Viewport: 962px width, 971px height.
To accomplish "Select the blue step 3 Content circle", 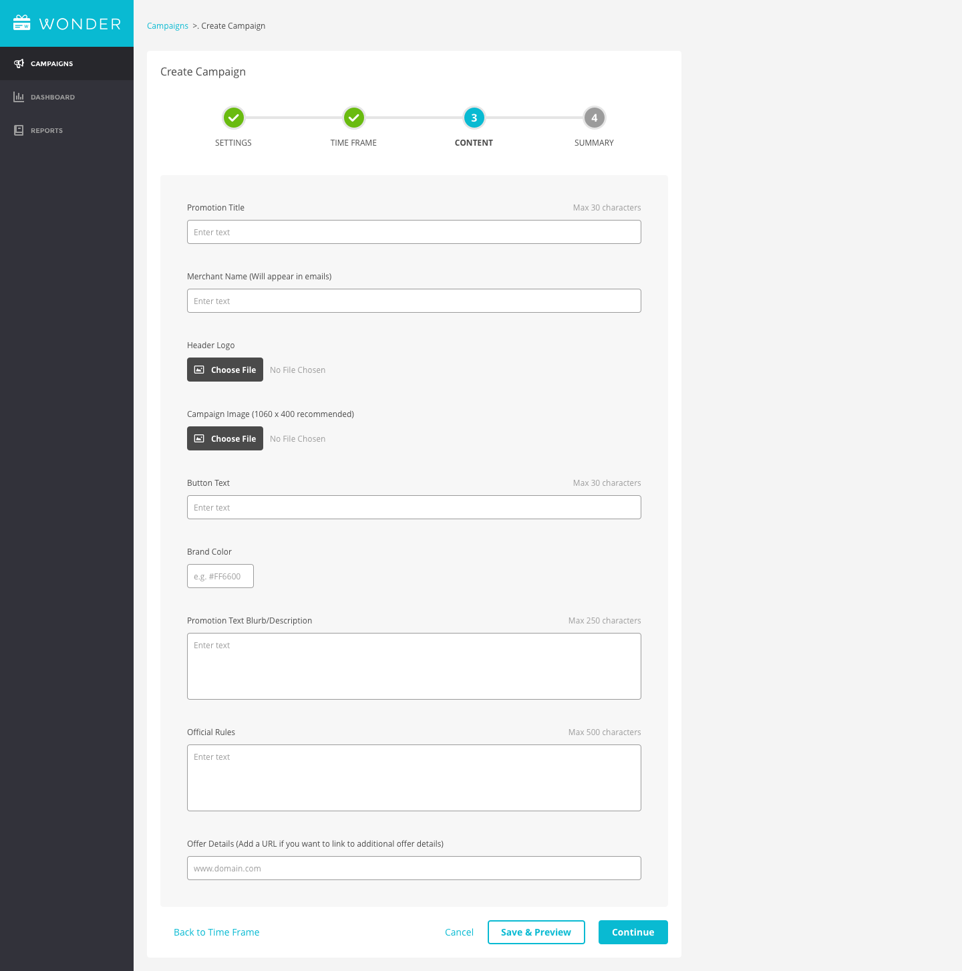I will pos(474,118).
